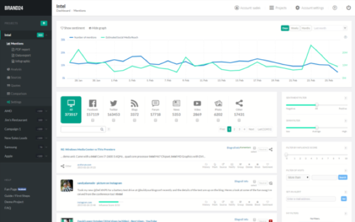Click the Next pagination button
Image resolution: width=355 pixels, height=222 pixels.
[x=251, y=129]
